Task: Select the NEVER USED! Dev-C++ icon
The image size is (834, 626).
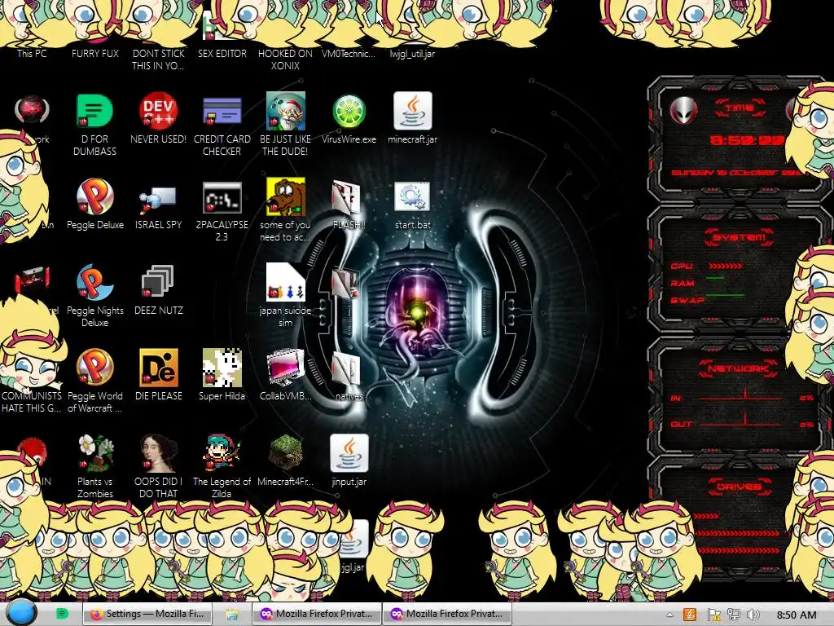Action: [x=158, y=111]
